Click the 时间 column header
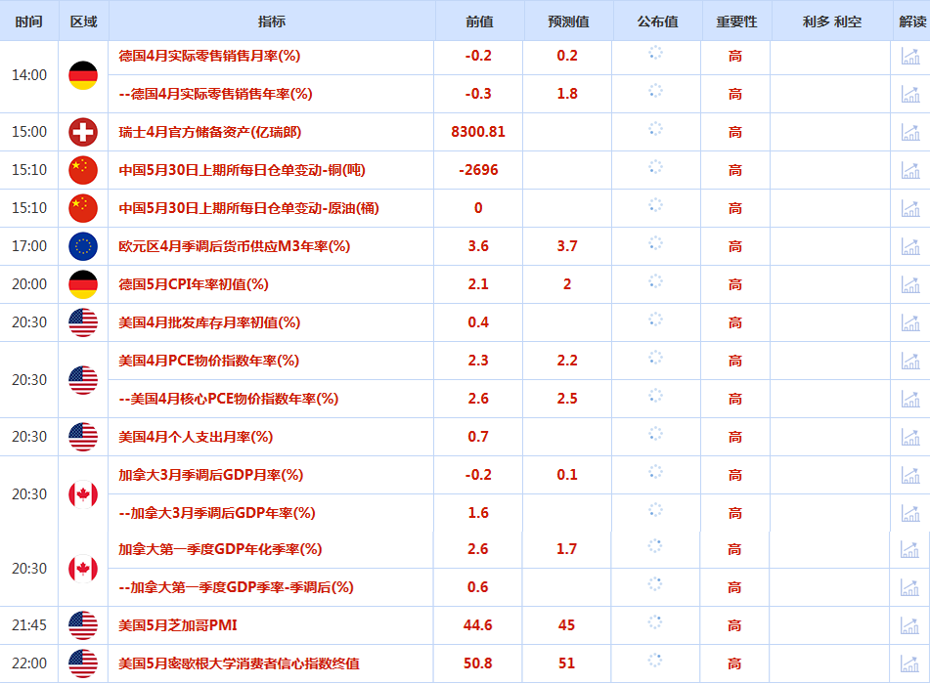The height and width of the screenshot is (684, 930). click(x=29, y=21)
